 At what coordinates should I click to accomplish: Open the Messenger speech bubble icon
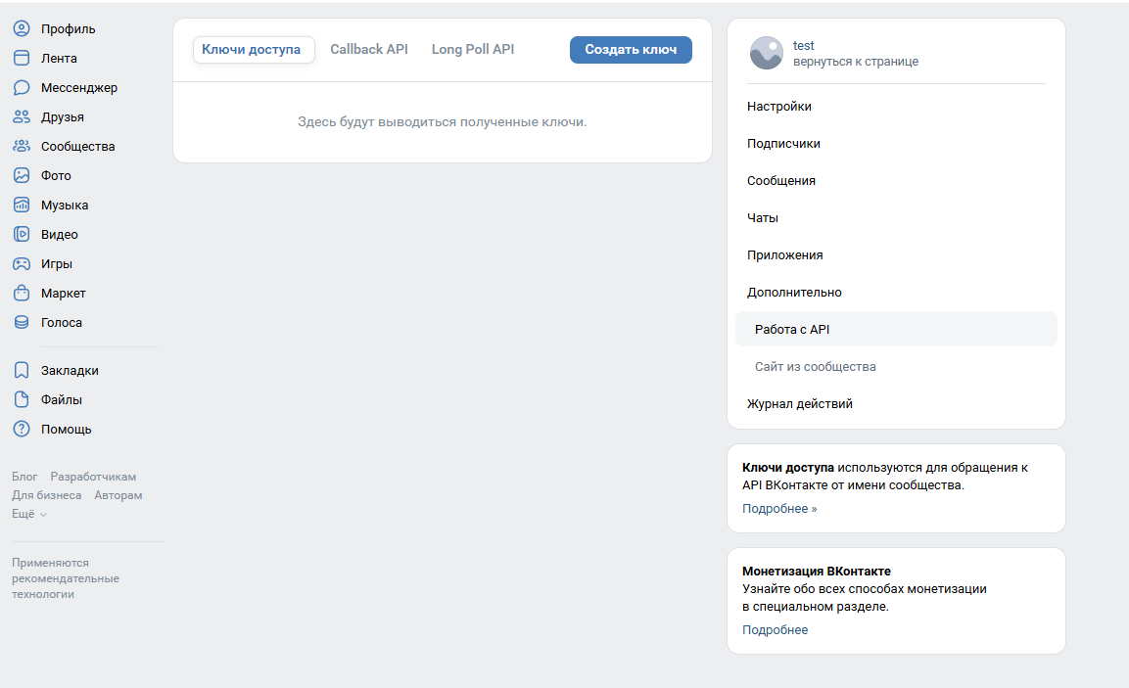pyautogui.click(x=22, y=88)
